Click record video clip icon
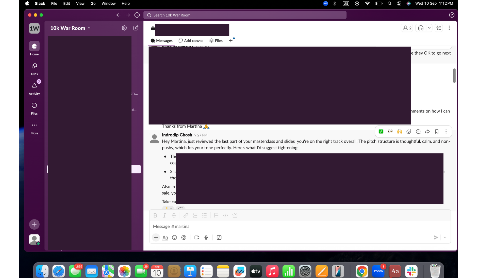494x278 pixels. coord(197,238)
